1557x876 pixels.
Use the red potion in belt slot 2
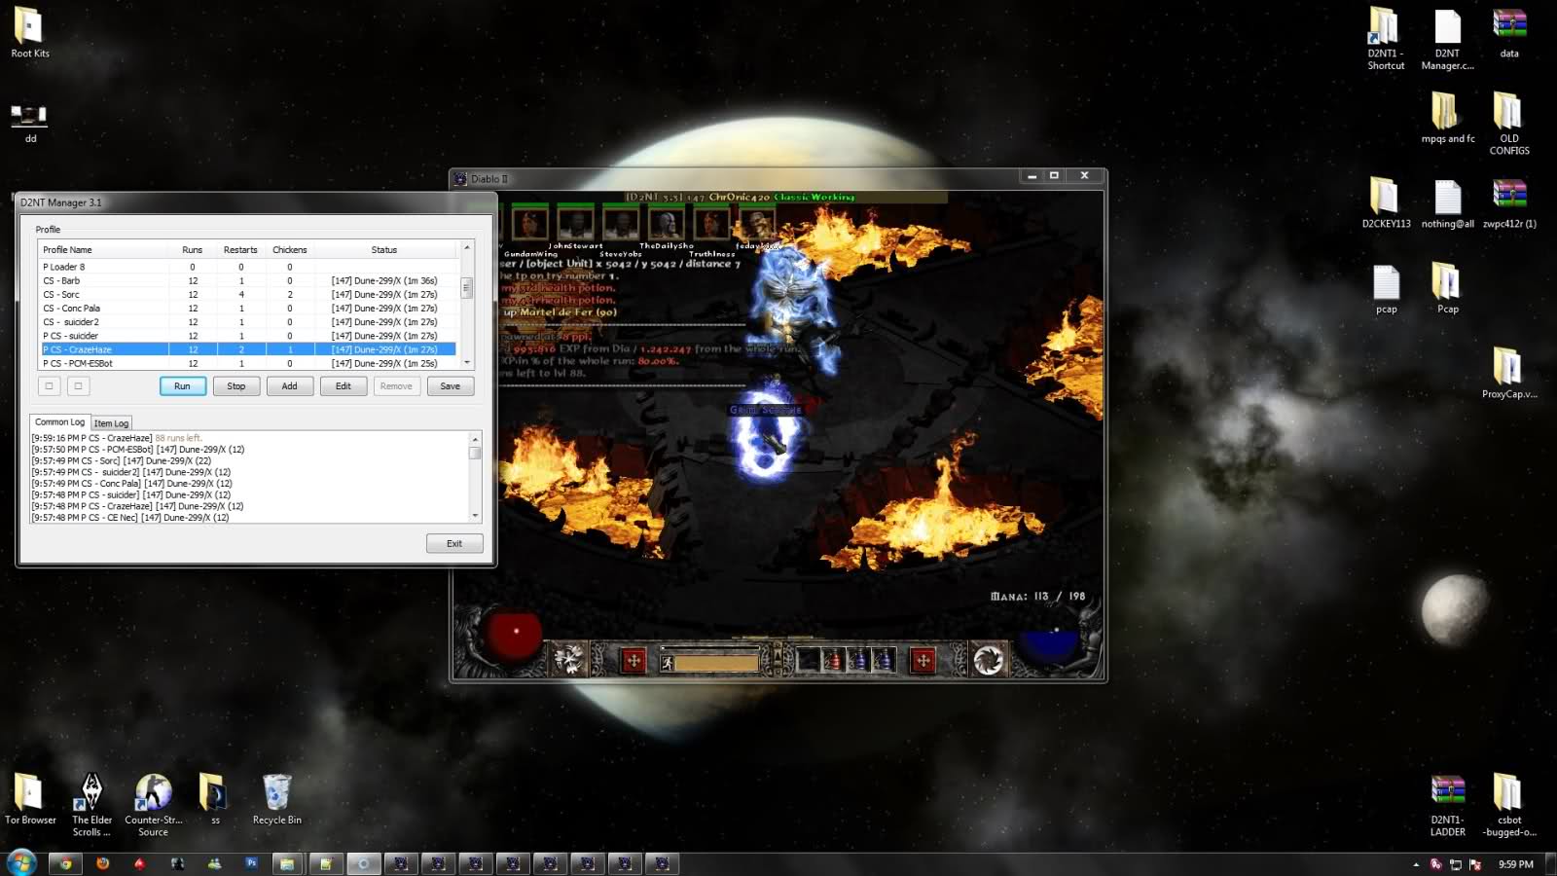coord(833,661)
